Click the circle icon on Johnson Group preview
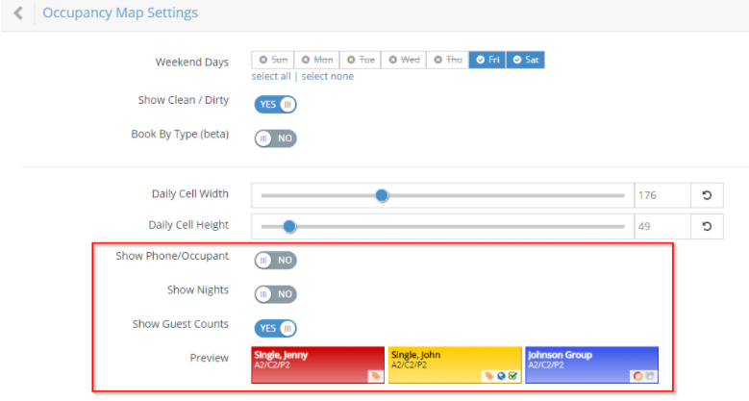This screenshot has height=401, width=749. tap(637, 376)
